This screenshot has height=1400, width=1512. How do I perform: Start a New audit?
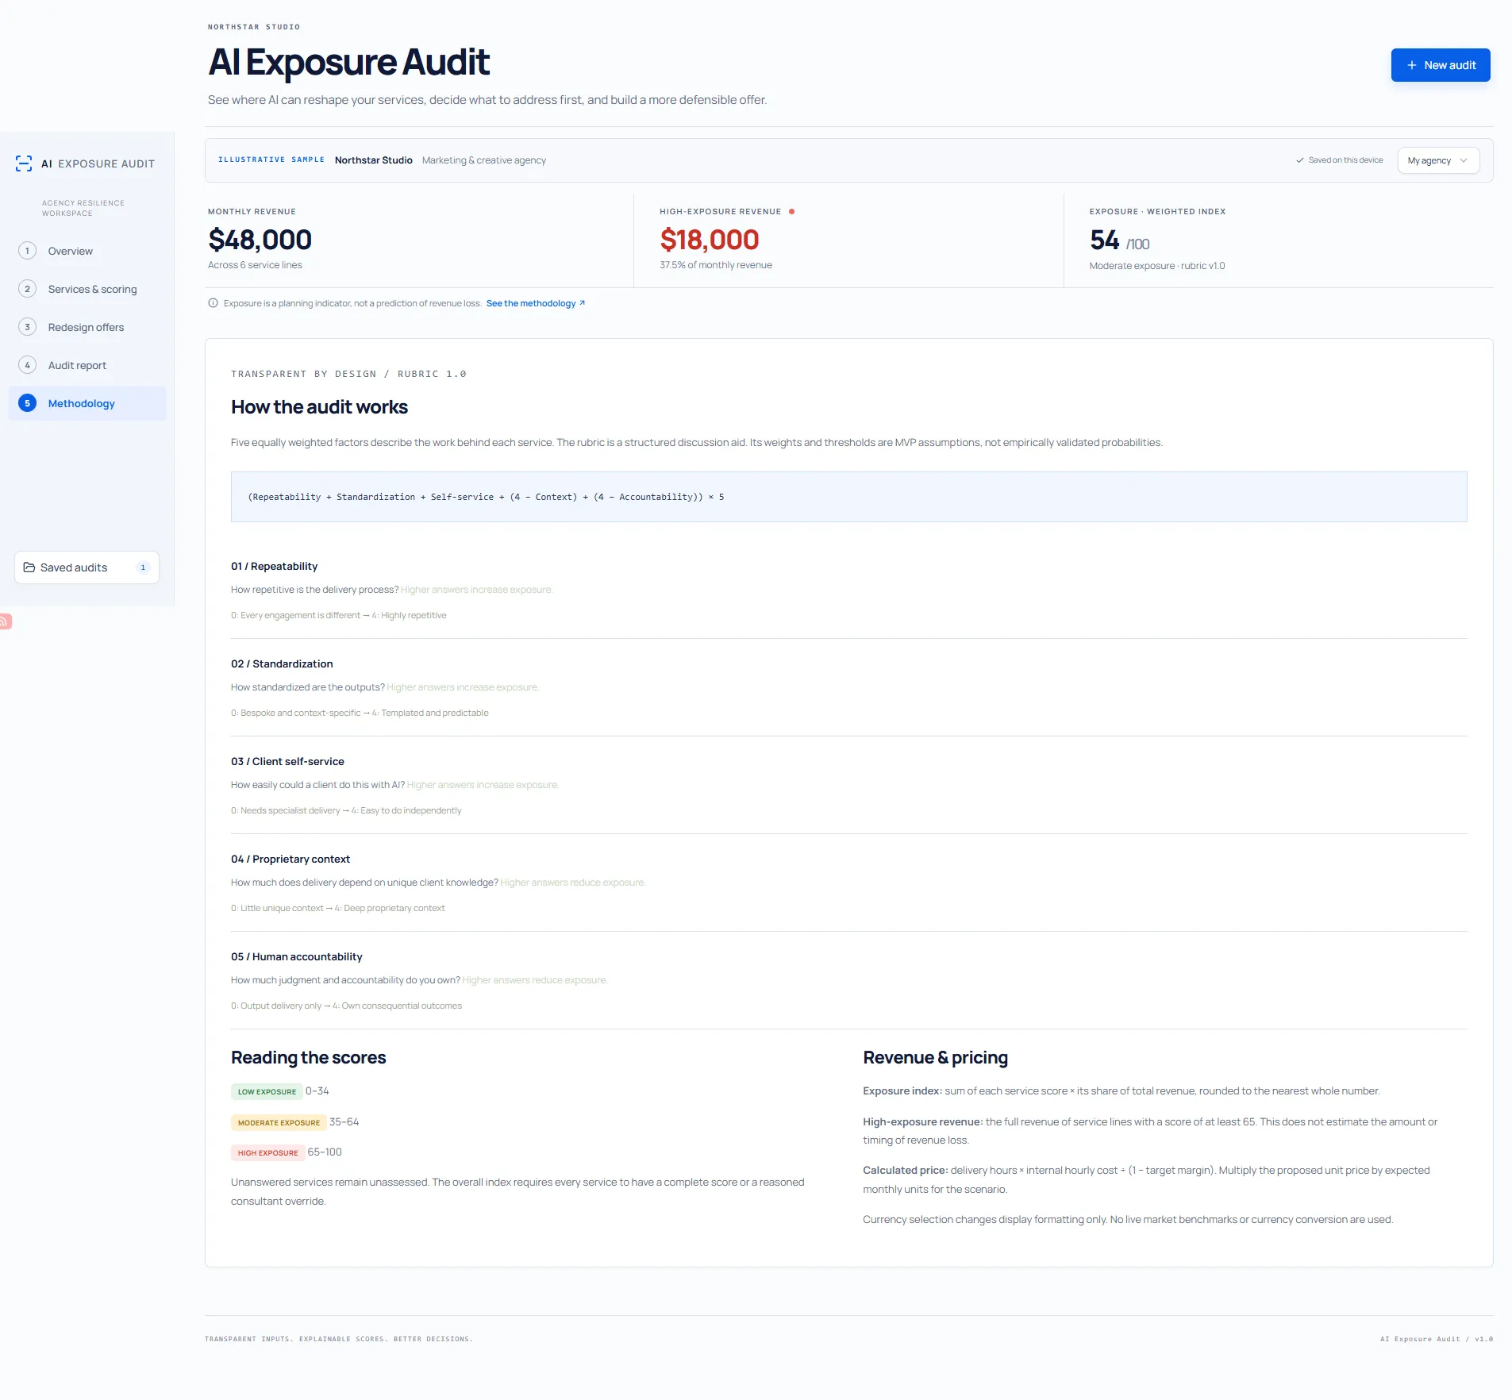(x=1441, y=65)
